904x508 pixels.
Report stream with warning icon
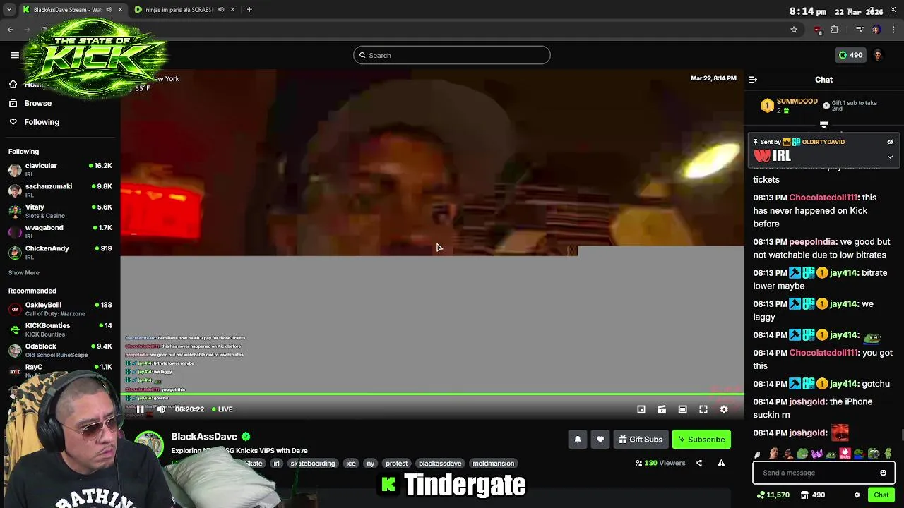(721, 464)
